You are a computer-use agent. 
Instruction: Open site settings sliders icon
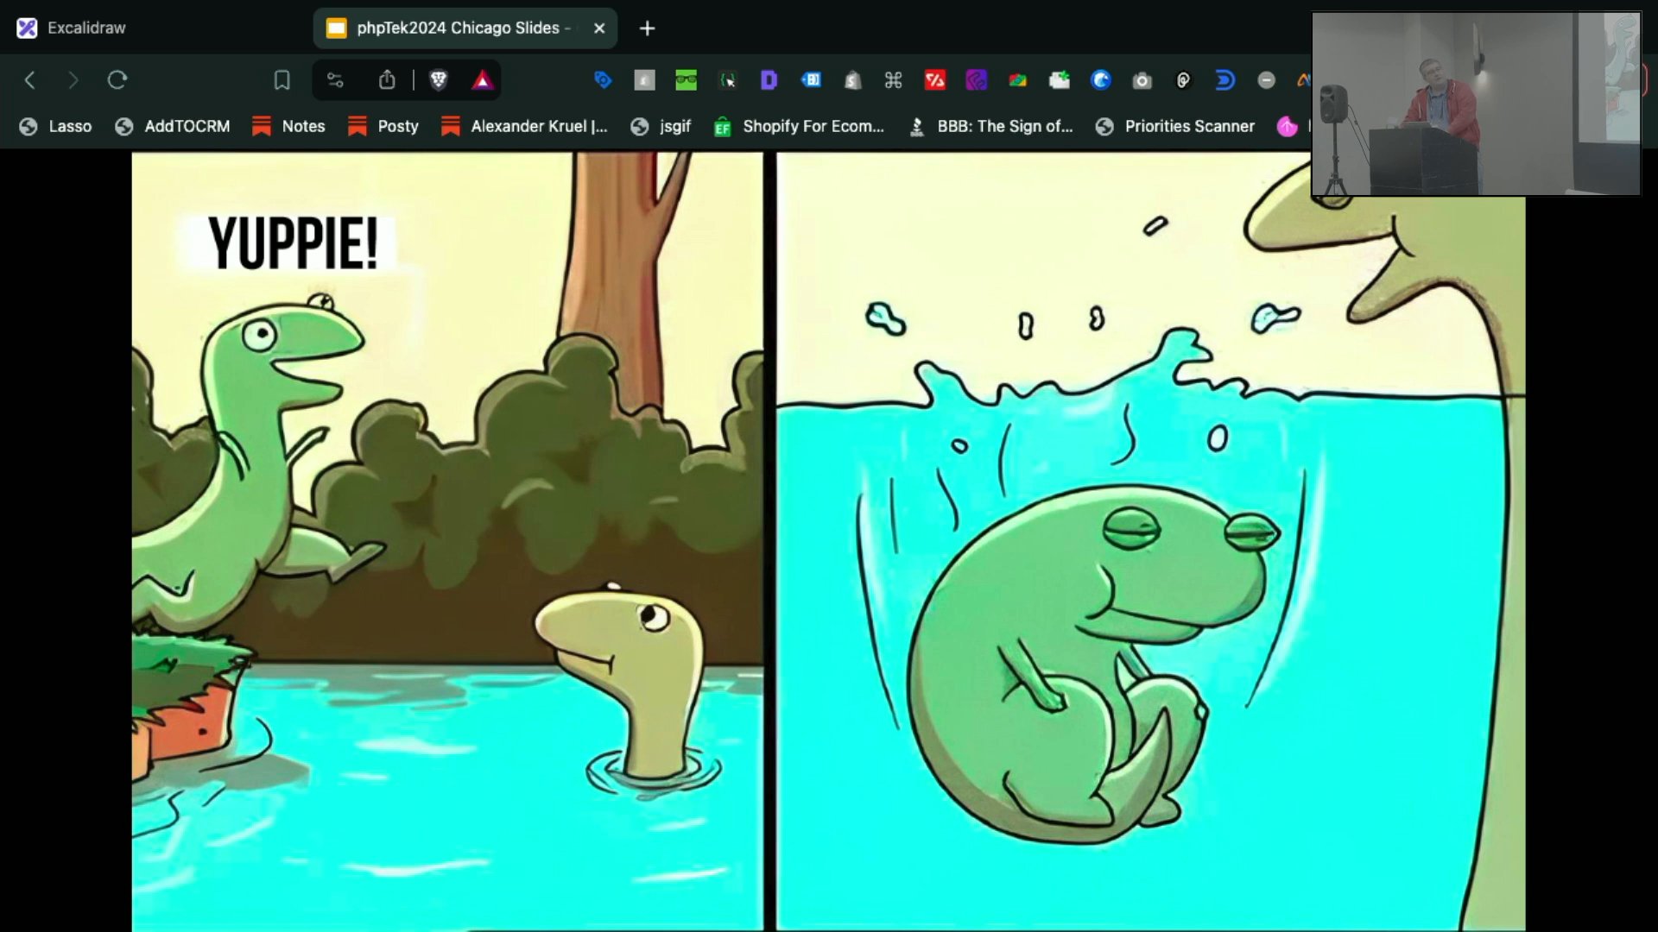click(x=335, y=80)
